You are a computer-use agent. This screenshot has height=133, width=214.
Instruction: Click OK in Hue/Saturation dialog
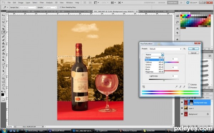pyautogui.click(x=193, y=49)
